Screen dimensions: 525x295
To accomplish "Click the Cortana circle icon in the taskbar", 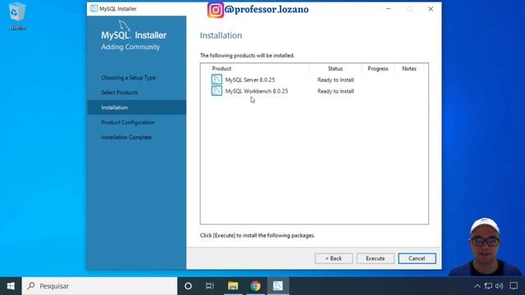I will tap(188, 286).
